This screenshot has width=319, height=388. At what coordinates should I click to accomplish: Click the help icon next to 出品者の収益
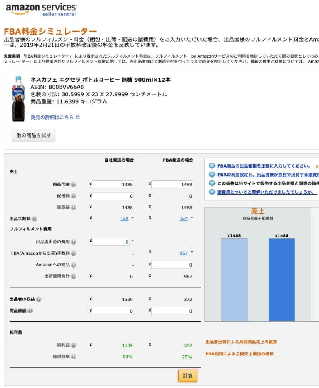click(x=39, y=299)
